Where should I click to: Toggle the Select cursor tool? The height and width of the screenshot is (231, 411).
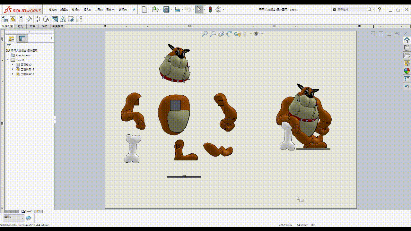point(199,10)
